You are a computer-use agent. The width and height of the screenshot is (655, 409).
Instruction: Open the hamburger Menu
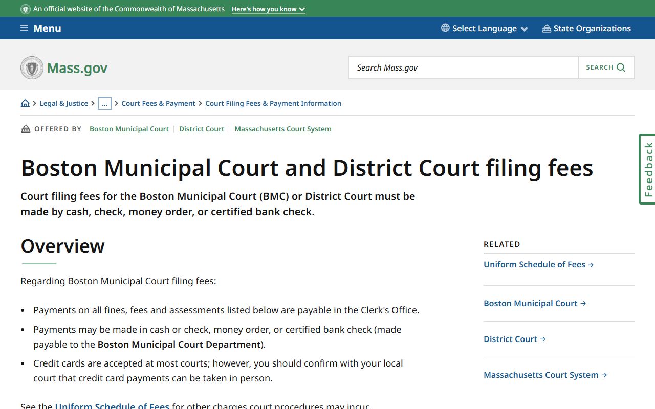(x=41, y=28)
